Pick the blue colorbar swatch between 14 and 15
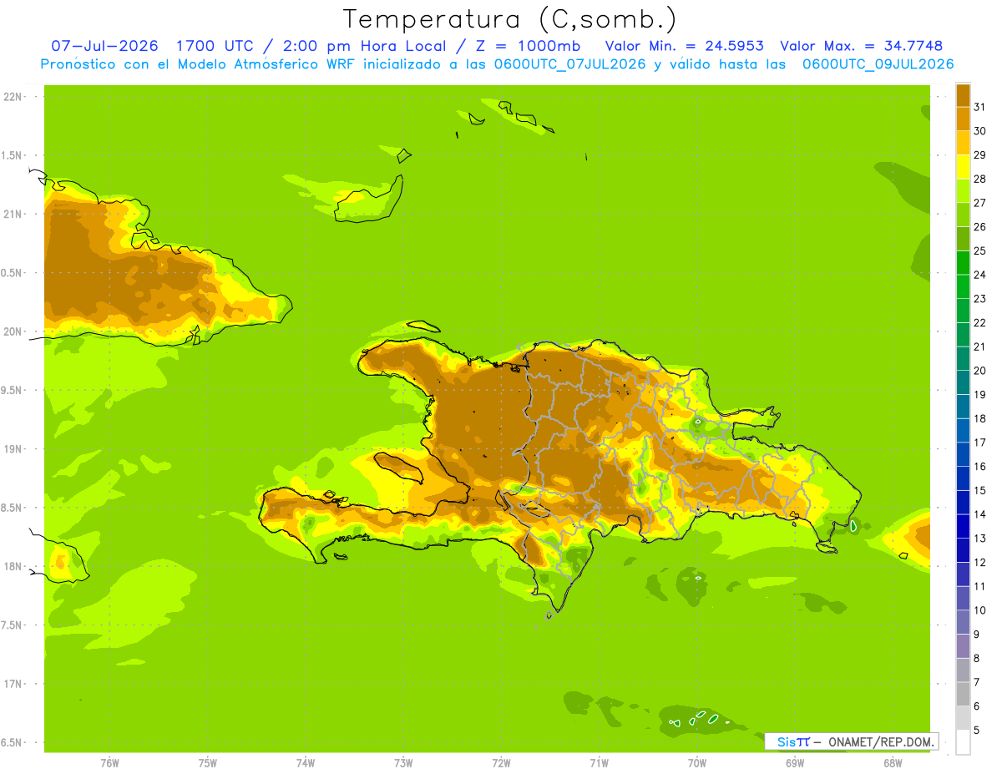This screenshot has height=774, width=1002. 963,503
